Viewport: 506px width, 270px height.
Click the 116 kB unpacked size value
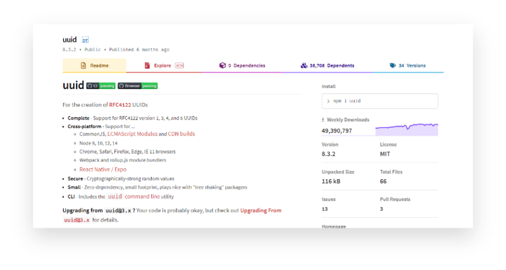331,182
